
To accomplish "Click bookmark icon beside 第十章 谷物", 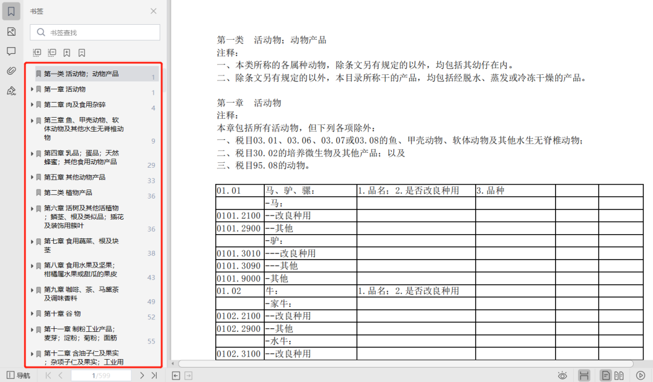I will 38,313.
